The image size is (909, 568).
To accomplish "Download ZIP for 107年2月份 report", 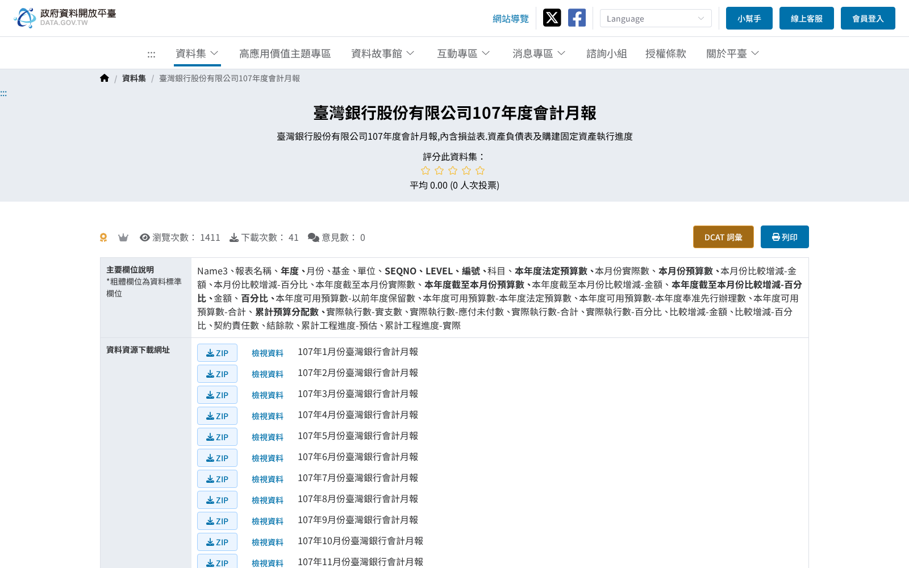I will pyautogui.click(x=217, y=374).
